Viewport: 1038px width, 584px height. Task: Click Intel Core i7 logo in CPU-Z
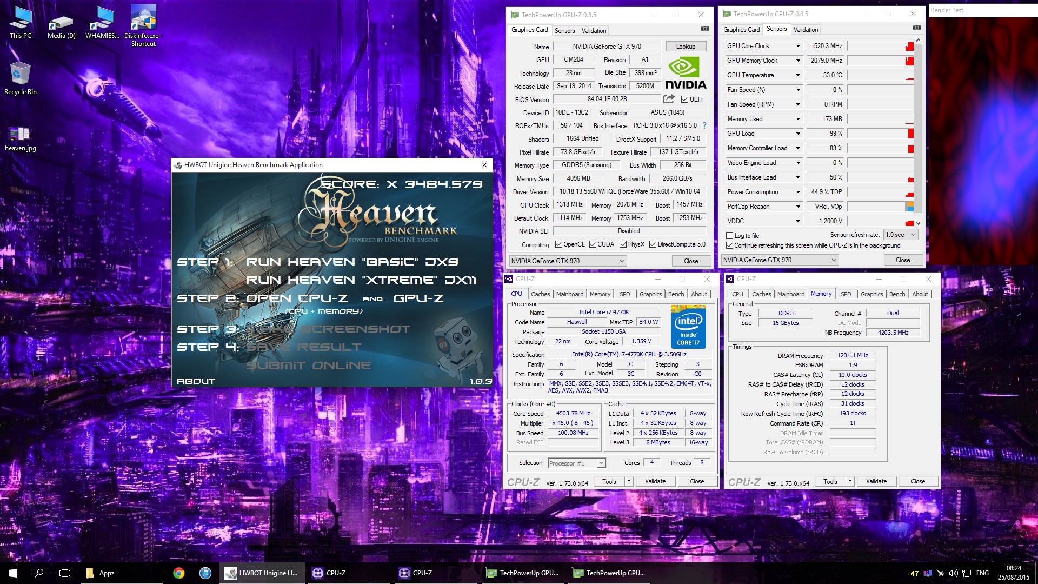[x=688, y=326]
